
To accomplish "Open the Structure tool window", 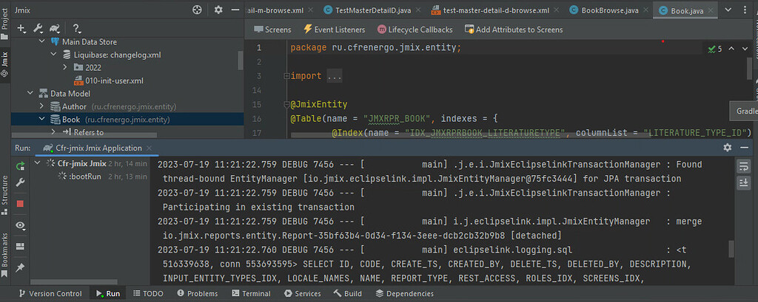I will (5, 194).
